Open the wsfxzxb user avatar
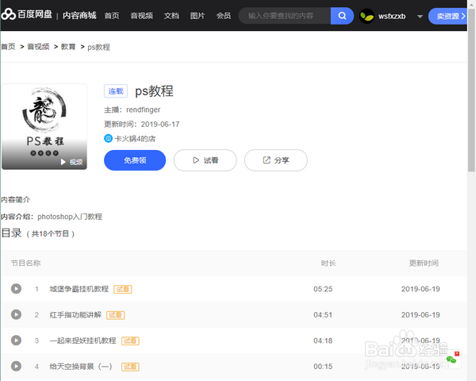476x381 pixels. [x=367, y=16]
